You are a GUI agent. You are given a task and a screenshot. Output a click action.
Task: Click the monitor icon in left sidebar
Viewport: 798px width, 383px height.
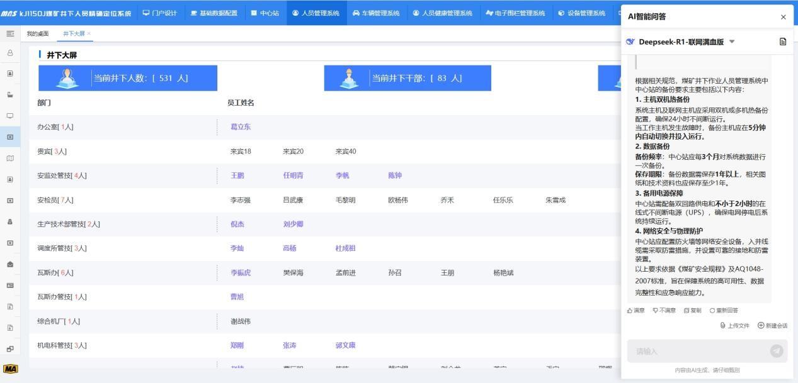click(10, 116)
